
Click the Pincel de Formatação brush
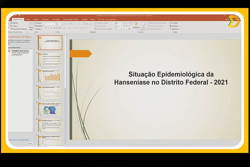tap(11, 29)
